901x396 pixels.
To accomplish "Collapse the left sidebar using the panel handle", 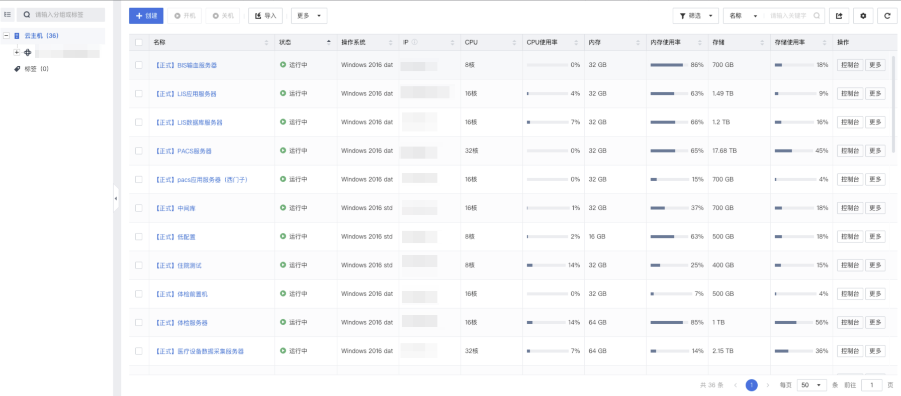I will click(116, 198).
